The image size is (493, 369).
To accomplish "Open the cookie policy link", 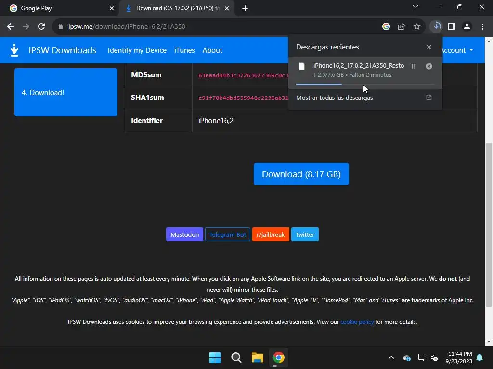I will [357, 322].
